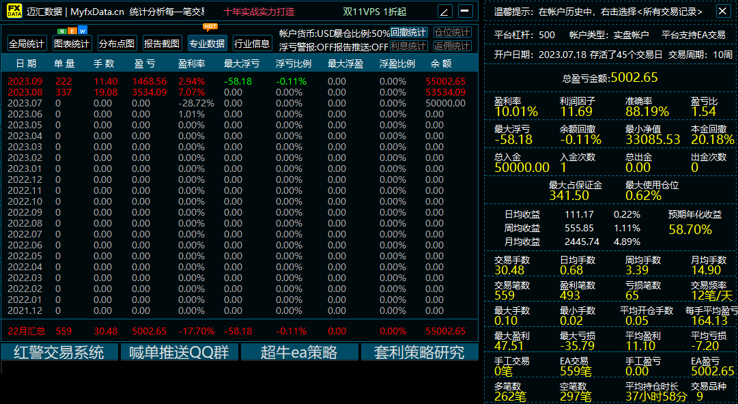Image resolution: width=738 pixels, height=404 pixels.
Task: Select the 2021.12 row
Action: (x=239, y=311)
